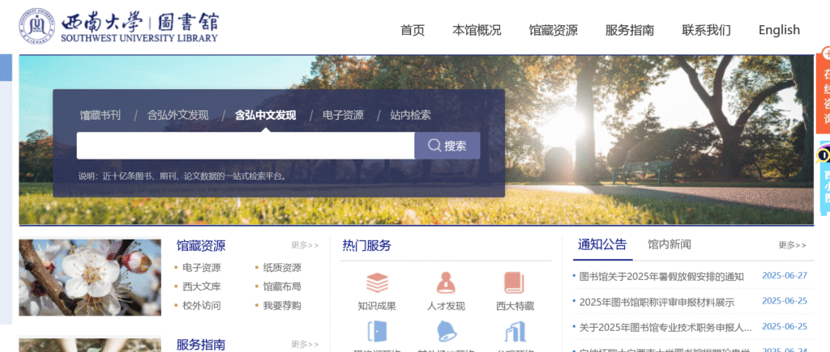The height and width of the screenshot is (352, 830).
Task: Select the 通知公告 tab
Action: [602, 244]
